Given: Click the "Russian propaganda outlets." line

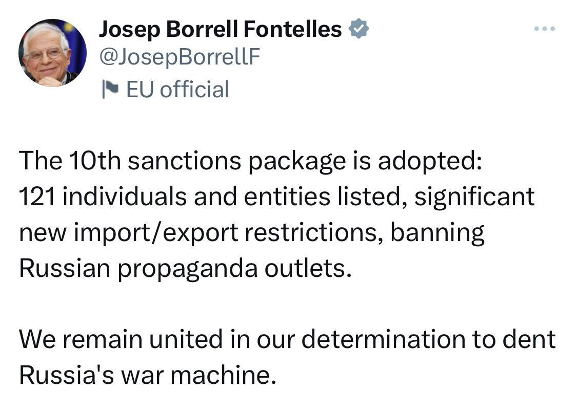Looking at the screenshot, I should [x=185, y=268].
